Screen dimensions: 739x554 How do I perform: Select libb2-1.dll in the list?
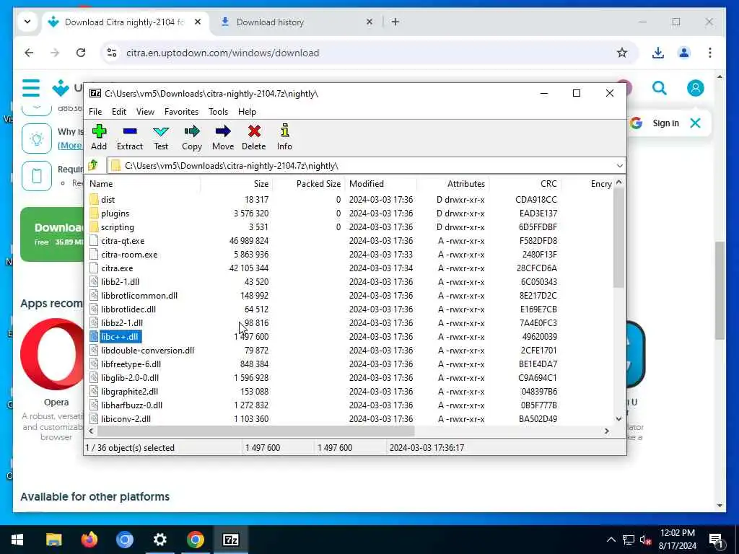[x=121, y=282]
